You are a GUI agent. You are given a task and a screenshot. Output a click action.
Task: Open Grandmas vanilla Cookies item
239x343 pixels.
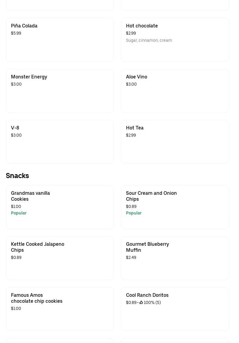60,207
